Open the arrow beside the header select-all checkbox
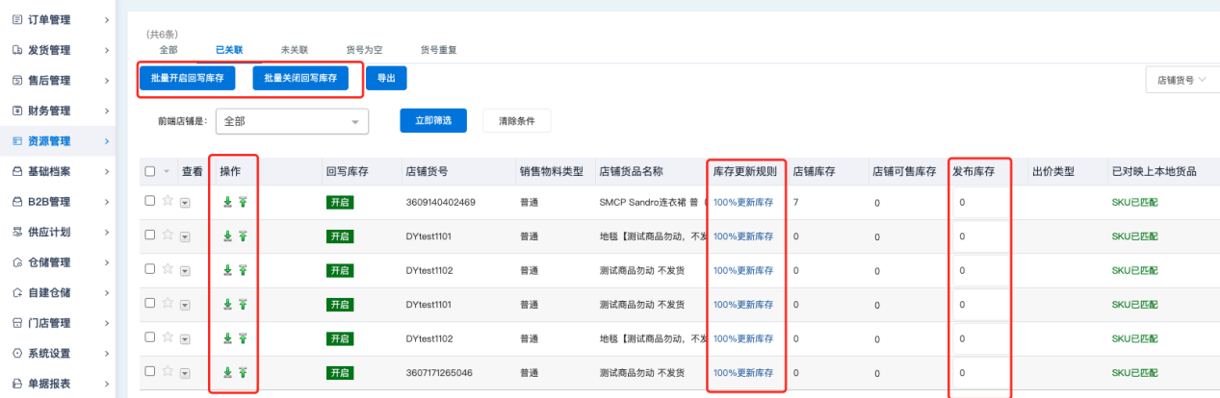 (167, 172)
